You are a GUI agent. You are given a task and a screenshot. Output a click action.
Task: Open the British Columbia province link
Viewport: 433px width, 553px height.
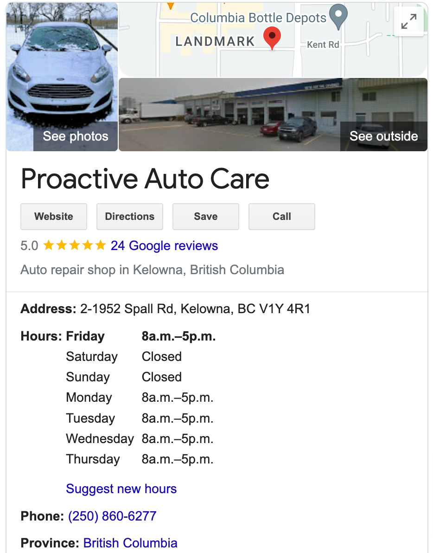click(130, 543)
